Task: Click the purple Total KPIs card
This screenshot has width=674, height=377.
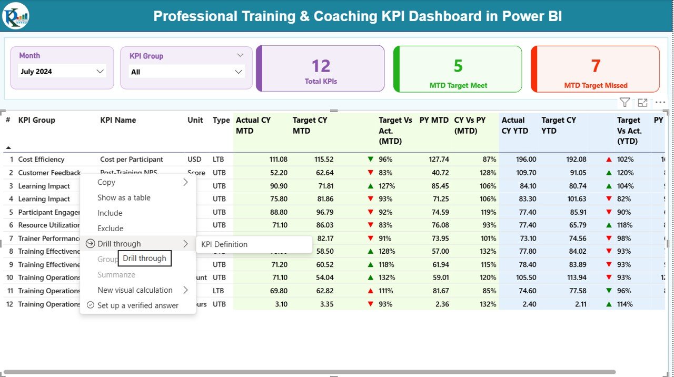Action: click(x=320, y=68)
